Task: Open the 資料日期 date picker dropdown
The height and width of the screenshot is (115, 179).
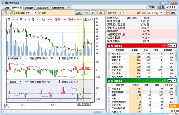Action: point(162,13)
